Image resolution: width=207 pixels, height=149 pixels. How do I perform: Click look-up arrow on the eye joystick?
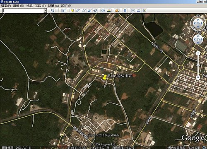198,20
